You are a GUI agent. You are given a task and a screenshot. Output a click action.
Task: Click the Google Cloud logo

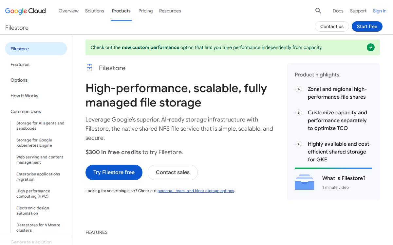tap(26, 11)
